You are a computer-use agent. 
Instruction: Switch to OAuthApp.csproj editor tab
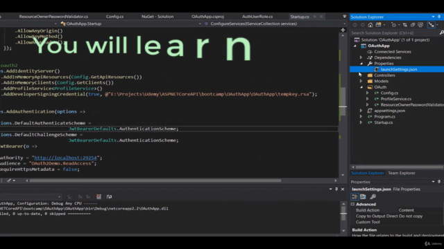pos(207,17)
